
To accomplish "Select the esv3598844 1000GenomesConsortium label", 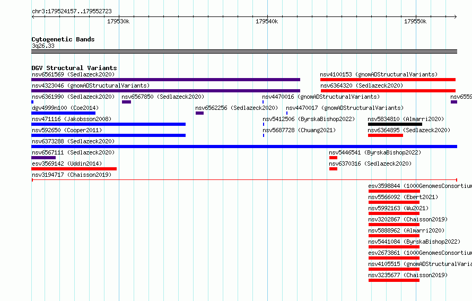I will click(x=420, y=186).
